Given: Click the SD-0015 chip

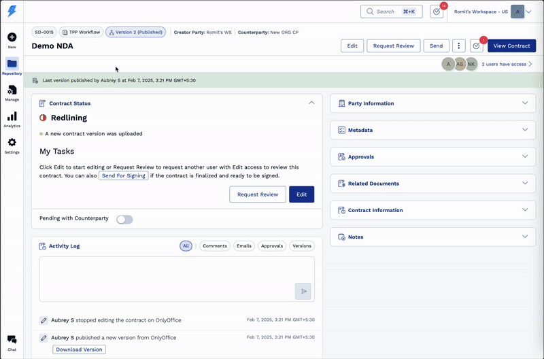Looking at the screenshot, I should (44, 32).
